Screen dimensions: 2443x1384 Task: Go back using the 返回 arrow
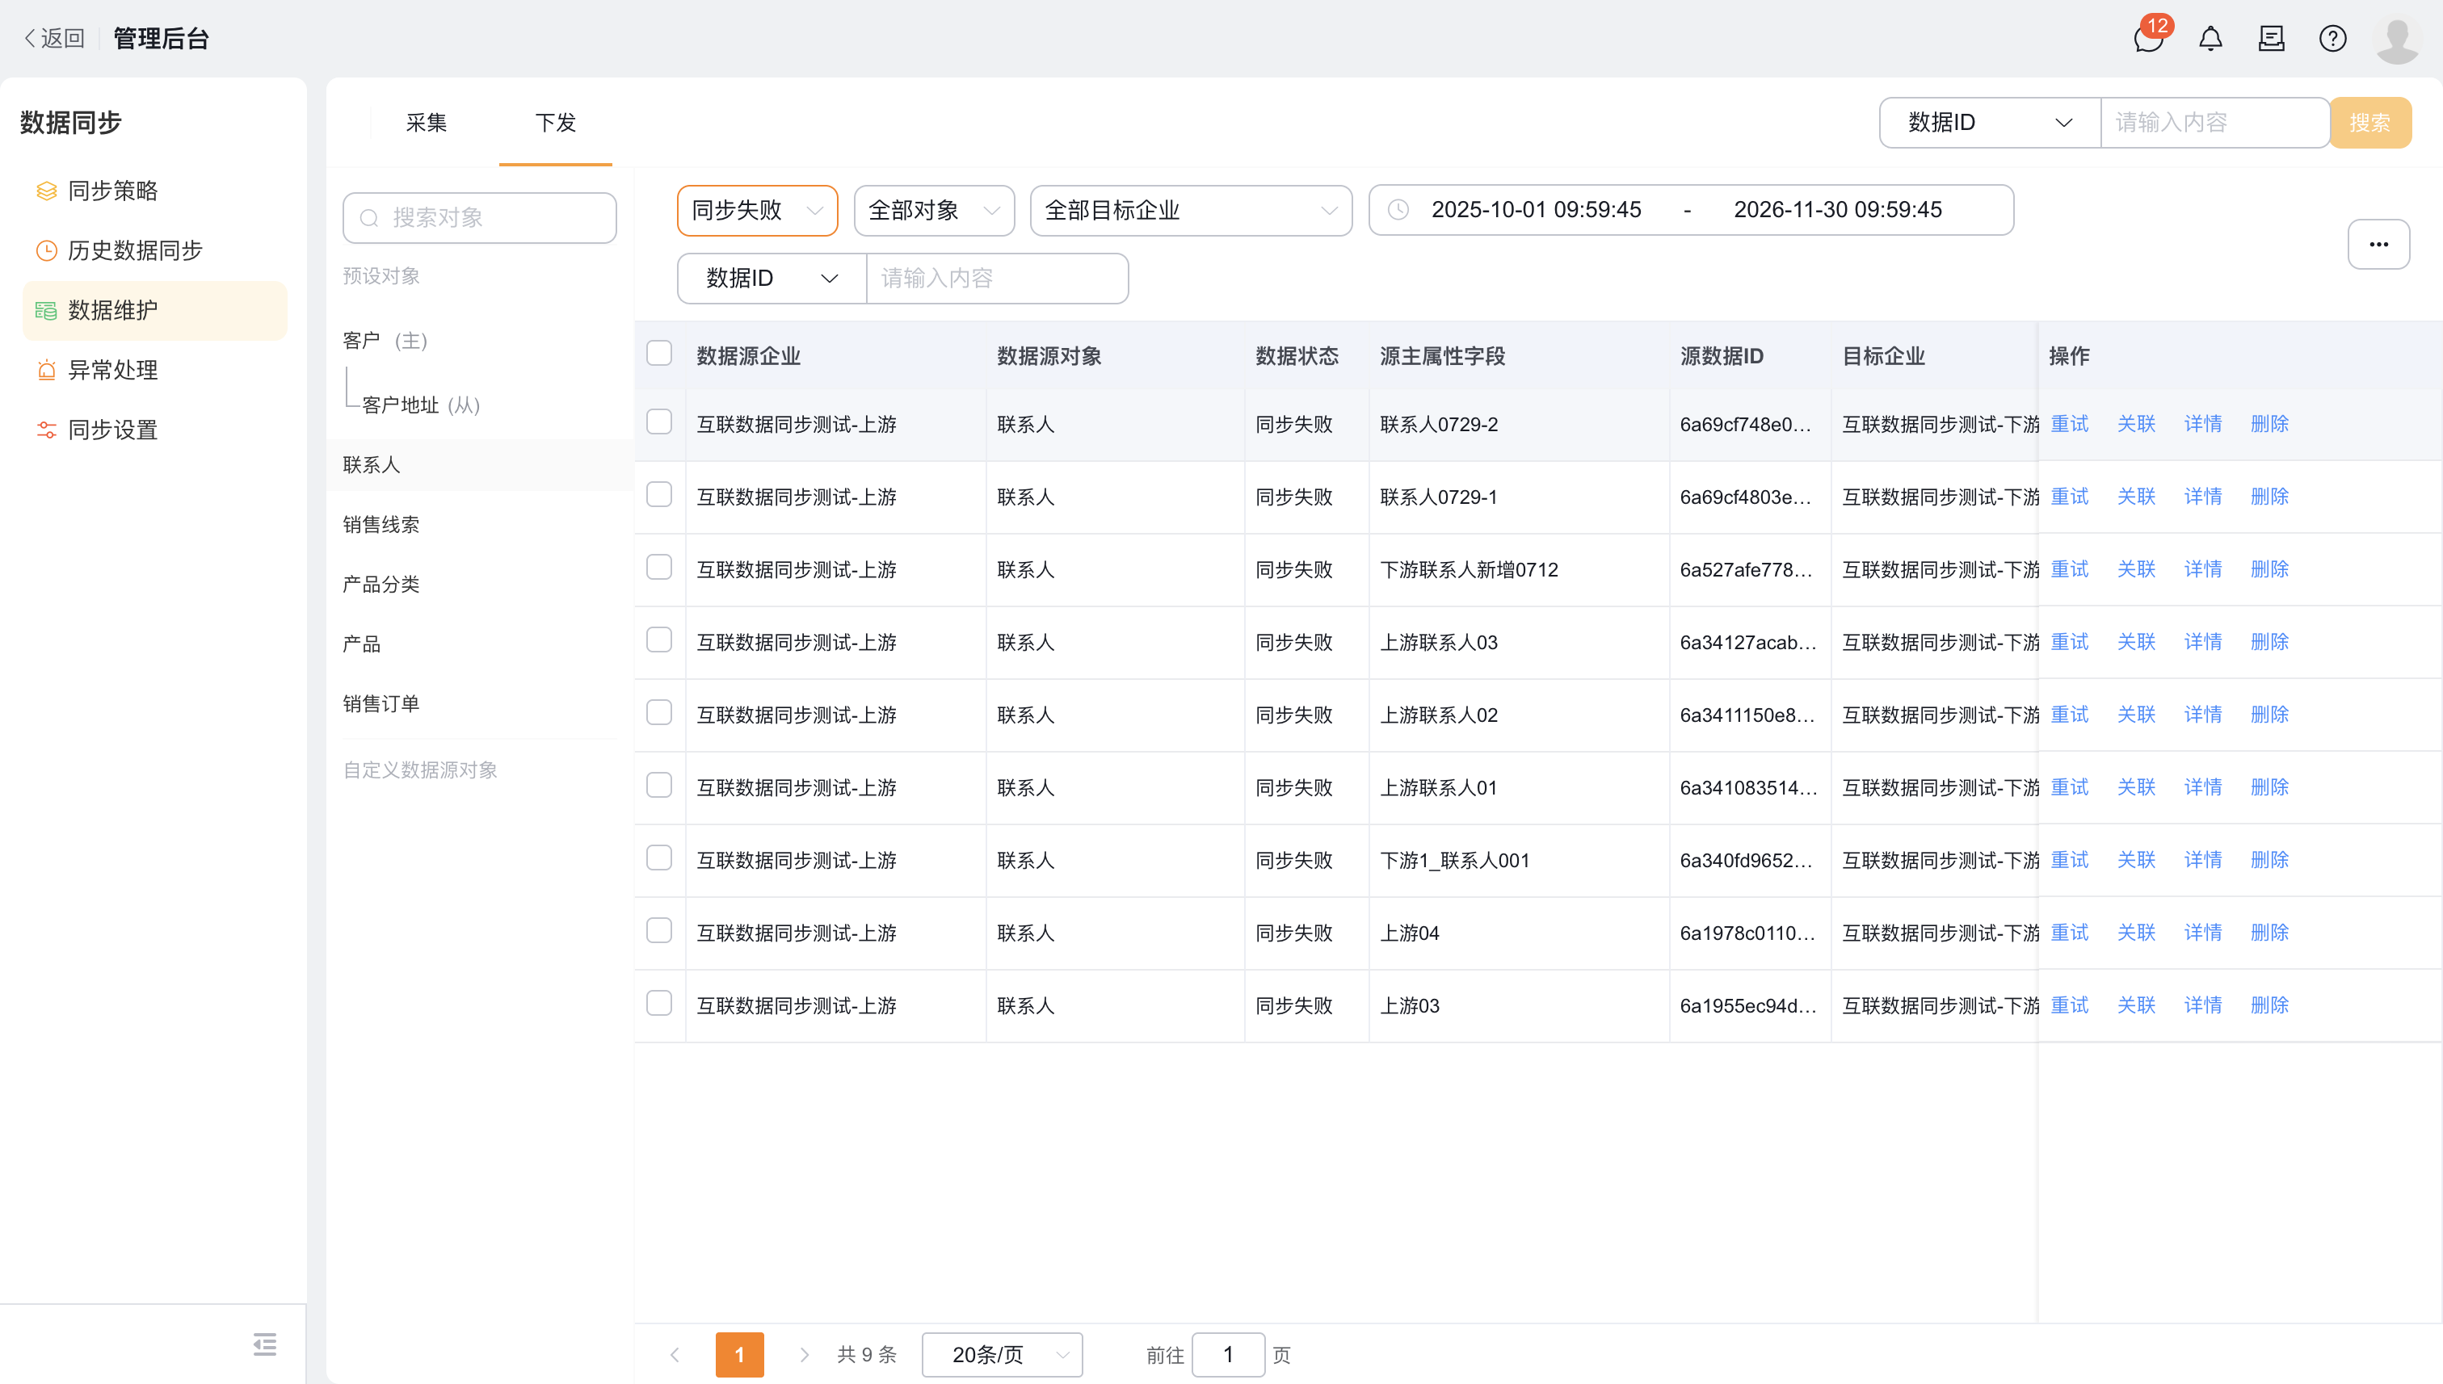54,38
